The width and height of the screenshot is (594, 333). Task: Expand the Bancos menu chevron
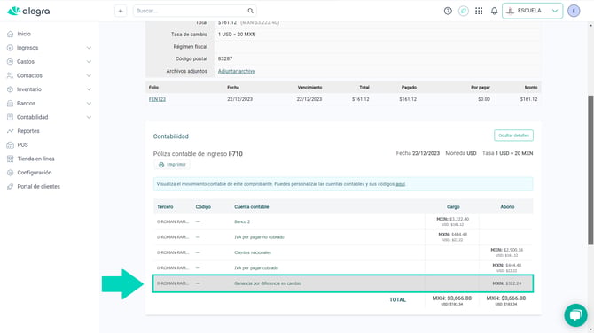tap(89, 104)
